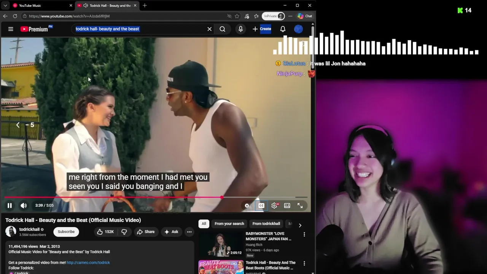This screenshot has height=274, width=487.
Task: Reload the current page
Action: (15, 16)
